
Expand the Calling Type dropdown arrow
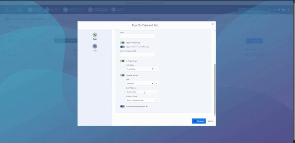(156, 69)
